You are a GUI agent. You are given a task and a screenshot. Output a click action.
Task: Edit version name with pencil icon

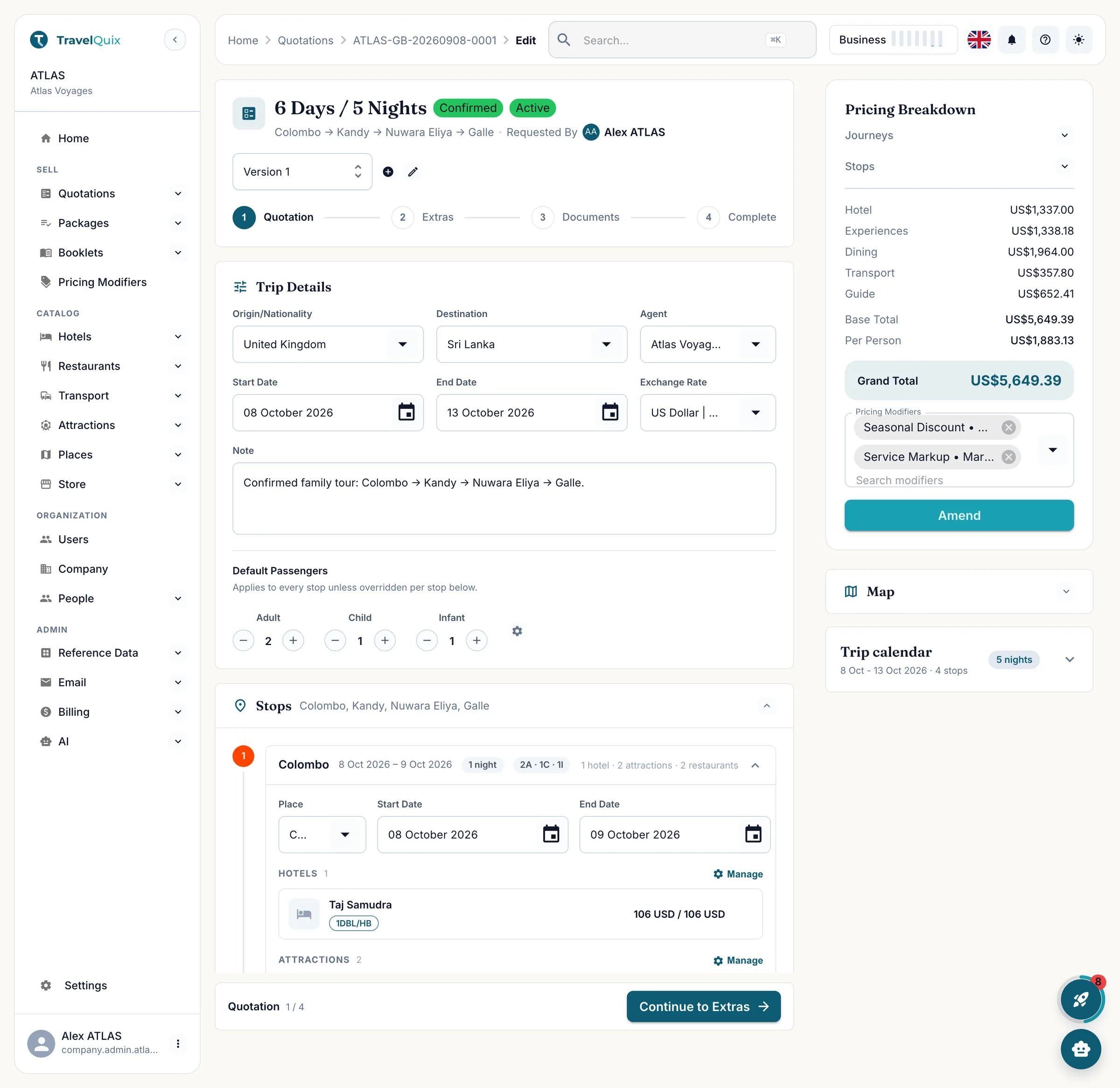coord(413,172)
